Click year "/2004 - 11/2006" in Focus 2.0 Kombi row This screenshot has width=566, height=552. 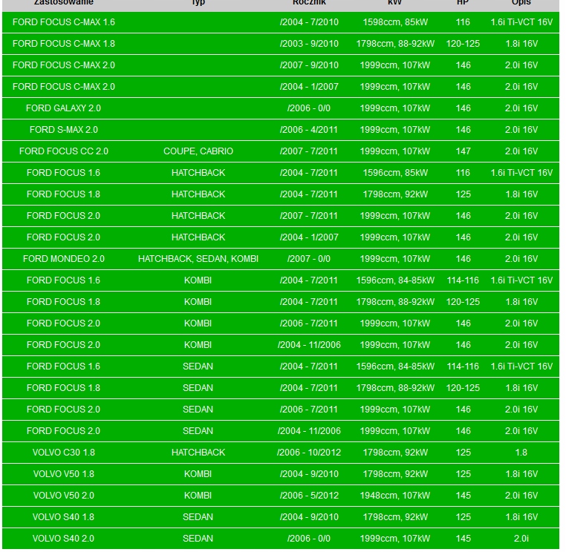pos(309,345)
